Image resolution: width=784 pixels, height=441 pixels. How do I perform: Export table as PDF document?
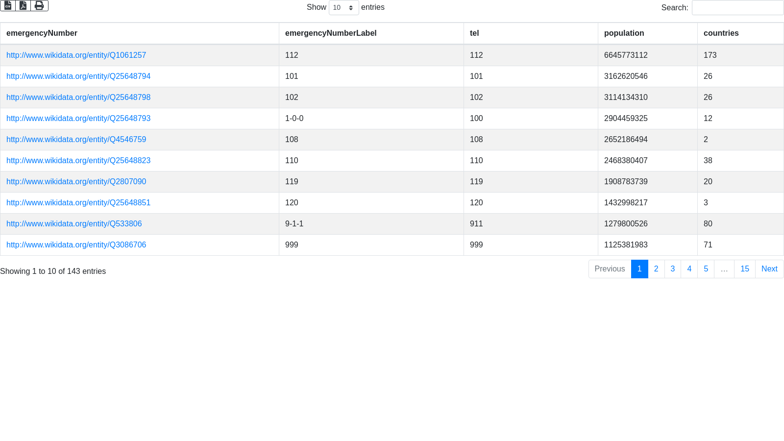point(23,5)
